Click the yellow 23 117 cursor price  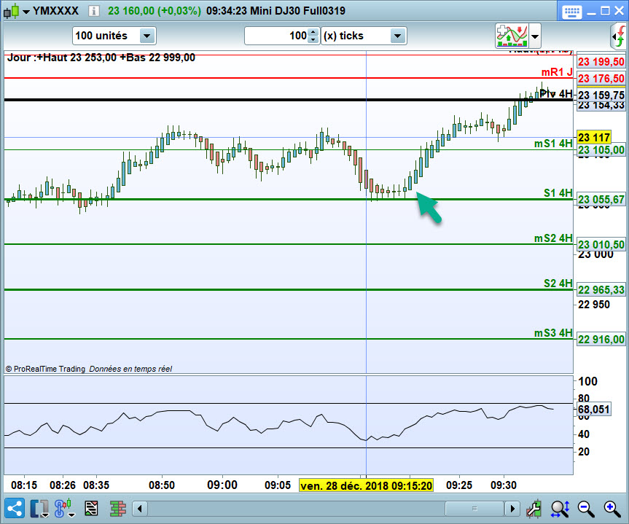(594, 138)
